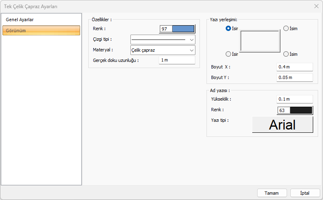The width and height of the screenshot is (323, 200).
Task: Click the text placement preview rectangle
Action: (260, 40)
